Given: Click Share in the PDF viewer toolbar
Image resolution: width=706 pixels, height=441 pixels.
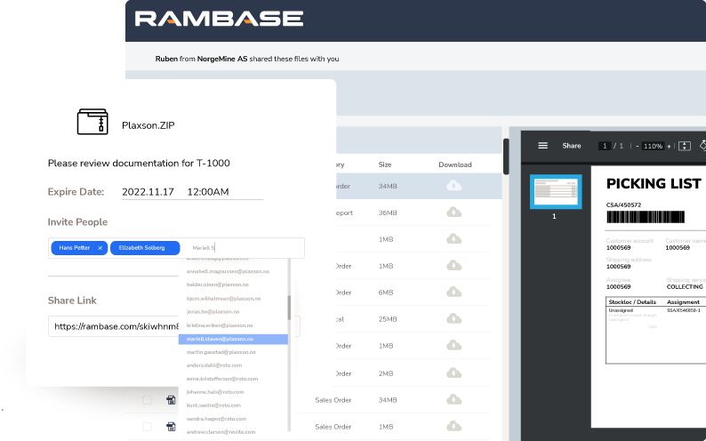Looking at the screenshot, I should coord(572,146).
